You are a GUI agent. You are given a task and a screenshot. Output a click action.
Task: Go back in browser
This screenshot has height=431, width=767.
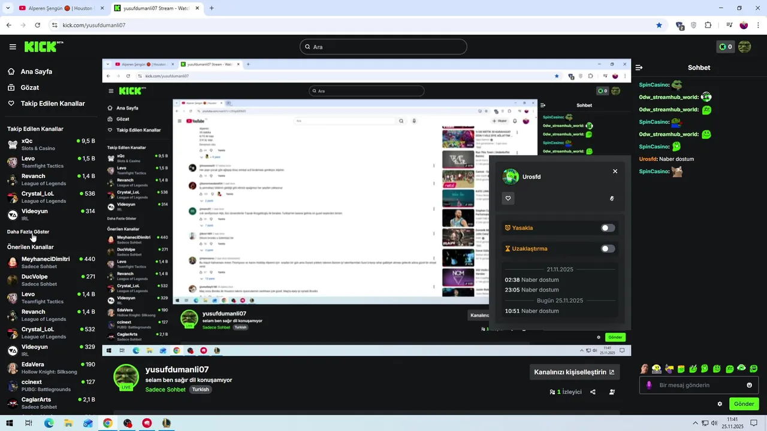8,25
